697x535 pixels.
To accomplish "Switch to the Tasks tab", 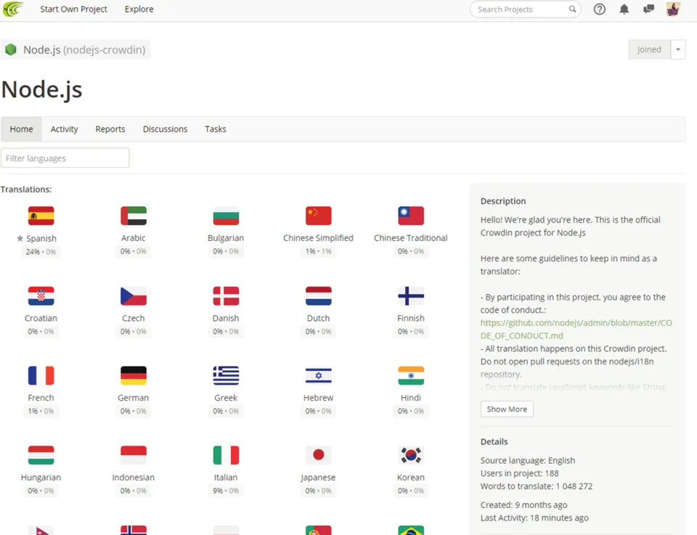I will tap(216, 129).
